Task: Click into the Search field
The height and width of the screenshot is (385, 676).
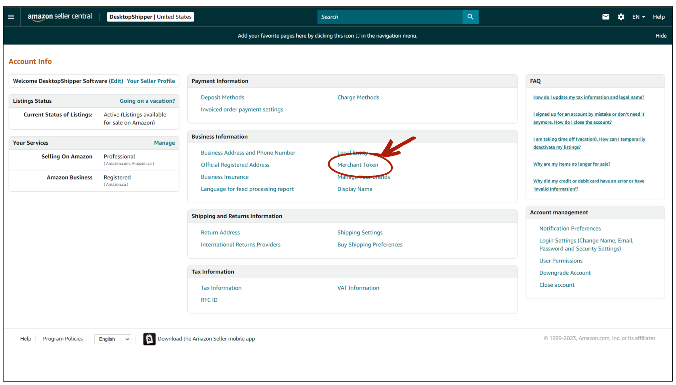Action: pyautogui.click(x=390, y=17)
